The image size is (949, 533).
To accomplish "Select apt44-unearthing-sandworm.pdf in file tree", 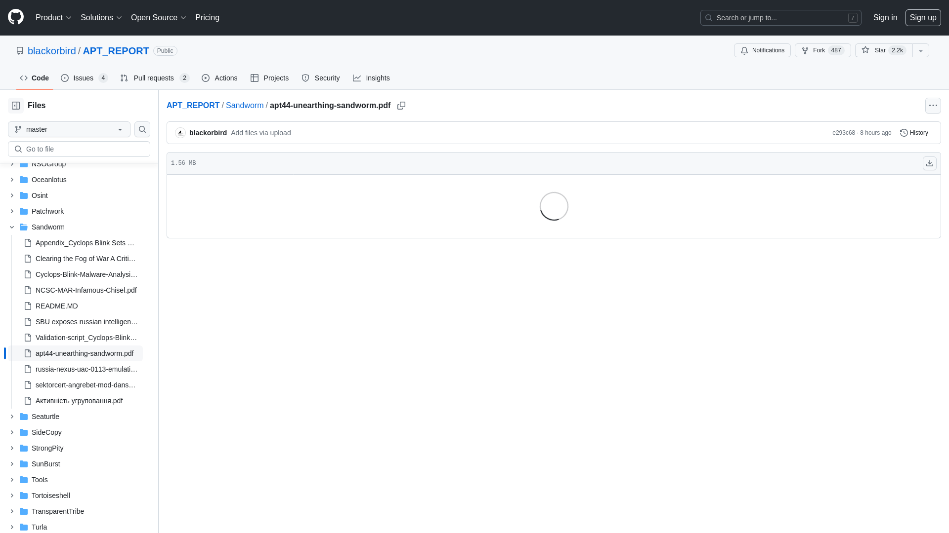I will (85, 353).
